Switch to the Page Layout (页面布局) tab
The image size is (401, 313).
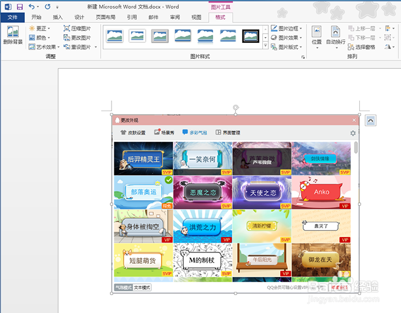tap(106, 17)
